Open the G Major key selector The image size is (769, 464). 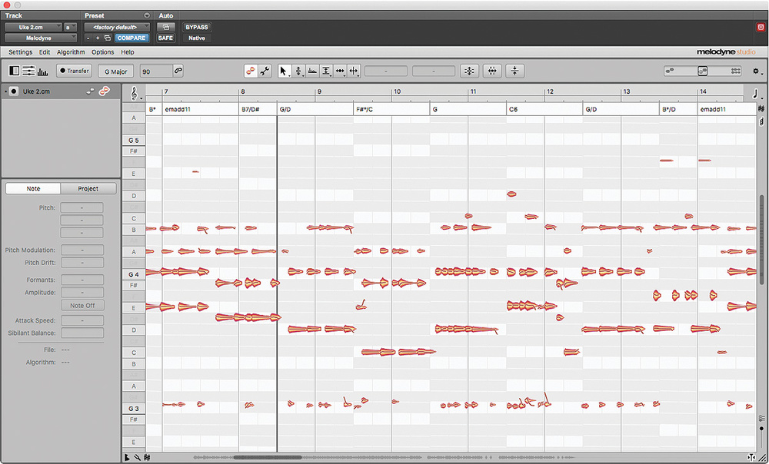tap(116, 71)
